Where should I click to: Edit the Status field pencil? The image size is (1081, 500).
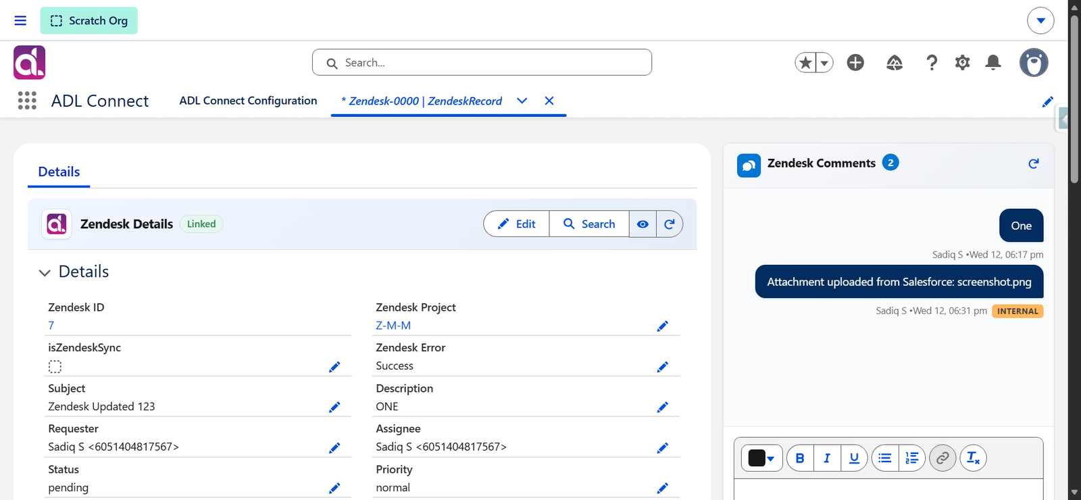coord(334,489)
